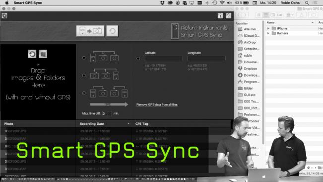
Task: Open the Notification Center icon
Action: coord(315,2)
